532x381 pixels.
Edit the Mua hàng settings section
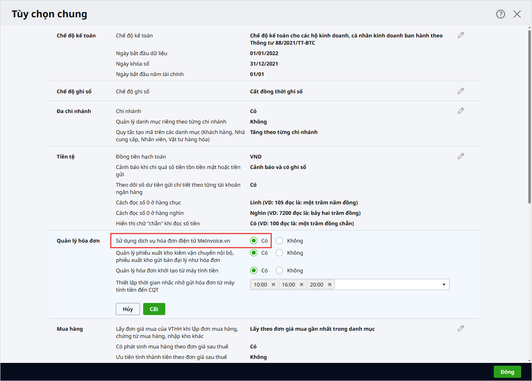pos(461,329)
